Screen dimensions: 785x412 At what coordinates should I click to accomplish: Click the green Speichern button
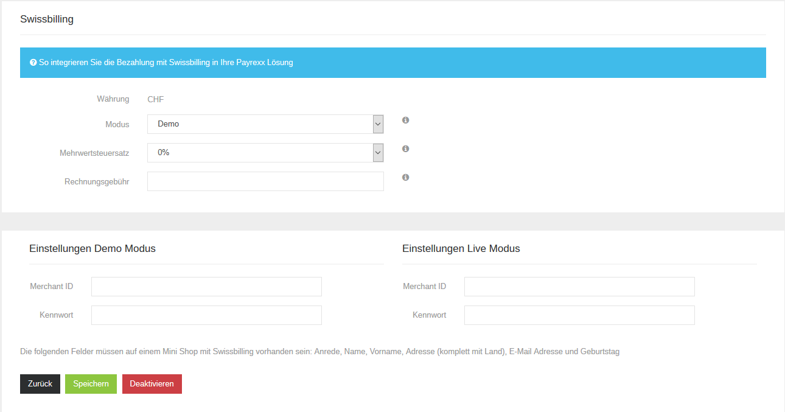(x=91, y=384)
